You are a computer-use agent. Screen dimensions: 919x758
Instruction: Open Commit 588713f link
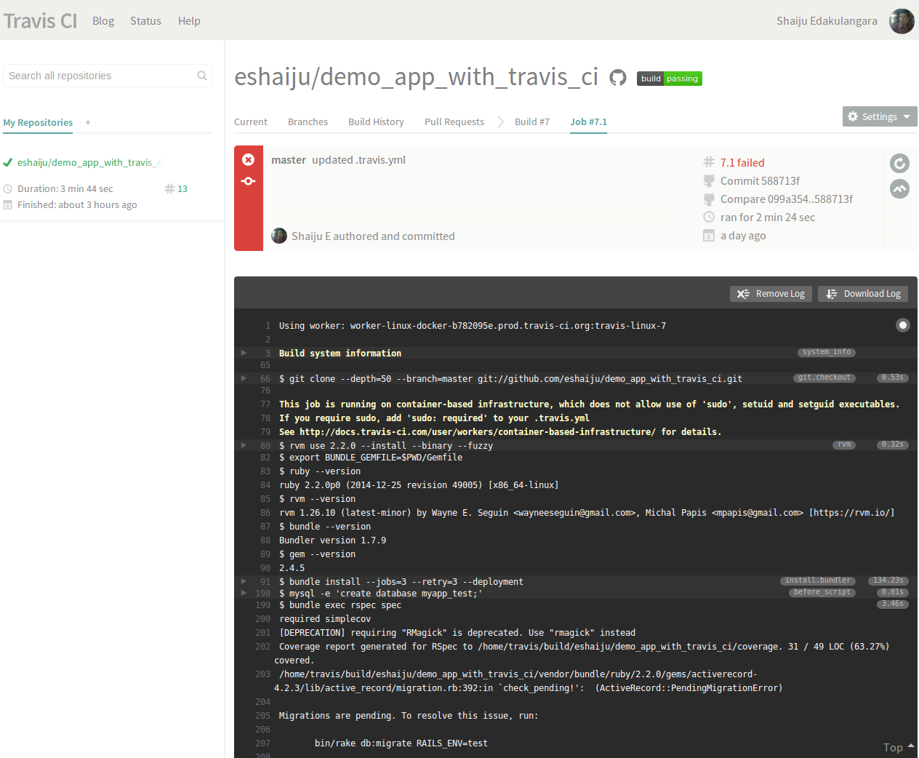[x=760, y=181]
